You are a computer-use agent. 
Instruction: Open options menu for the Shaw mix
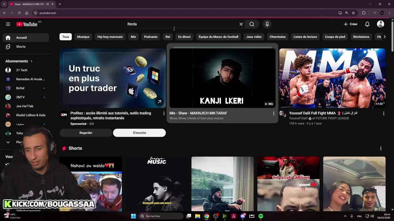point(274,114)
